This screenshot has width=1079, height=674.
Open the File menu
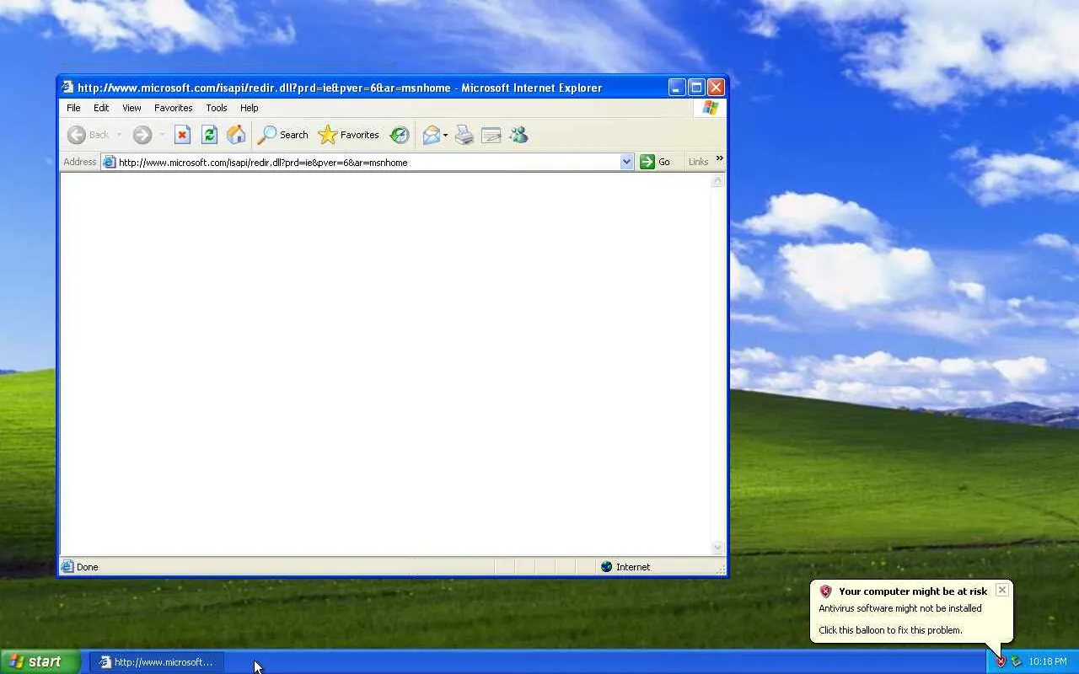[x=73, y=108]
